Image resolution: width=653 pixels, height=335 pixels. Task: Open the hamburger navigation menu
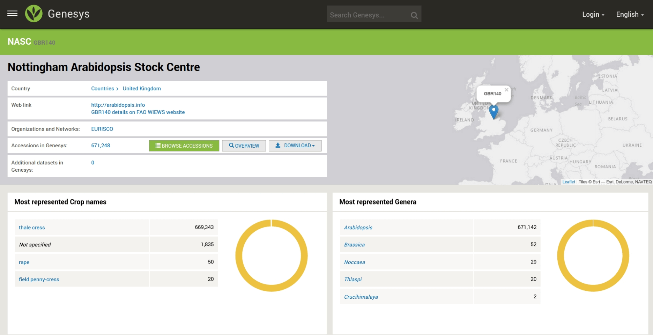click(12, 14)
